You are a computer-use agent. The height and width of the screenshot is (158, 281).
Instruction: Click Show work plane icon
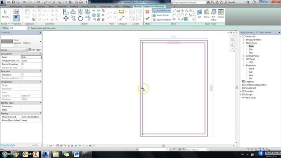(x=206, y=14)
